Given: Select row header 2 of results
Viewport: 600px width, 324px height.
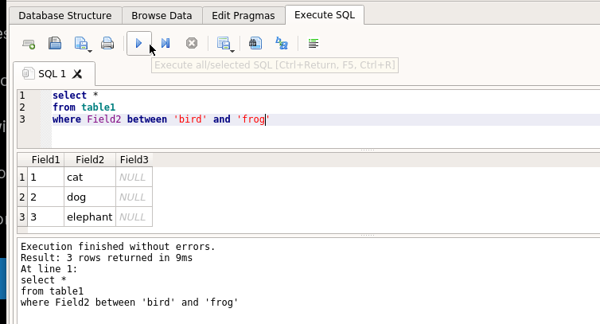Looking at the screenshot, I should (22, 197).
